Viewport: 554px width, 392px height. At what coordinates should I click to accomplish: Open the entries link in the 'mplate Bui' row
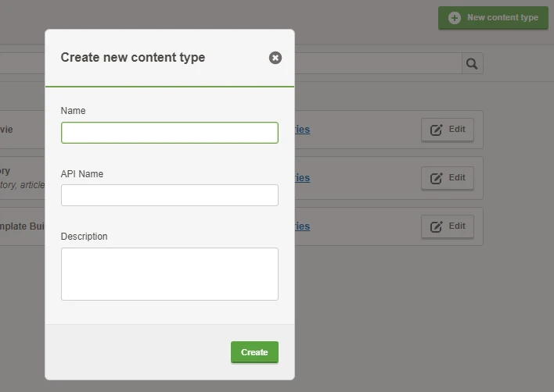click(x=303, y=226)
